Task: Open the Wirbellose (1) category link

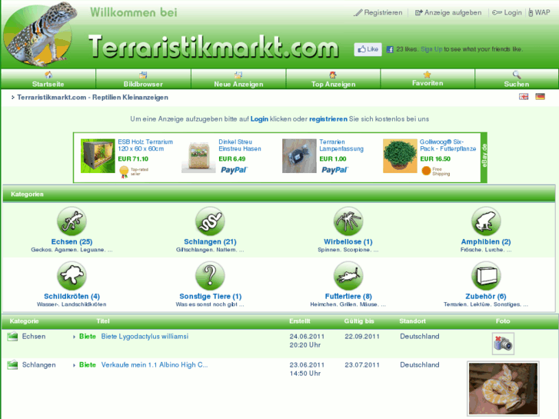Action: pyautogui.click(x=348, y=241)
